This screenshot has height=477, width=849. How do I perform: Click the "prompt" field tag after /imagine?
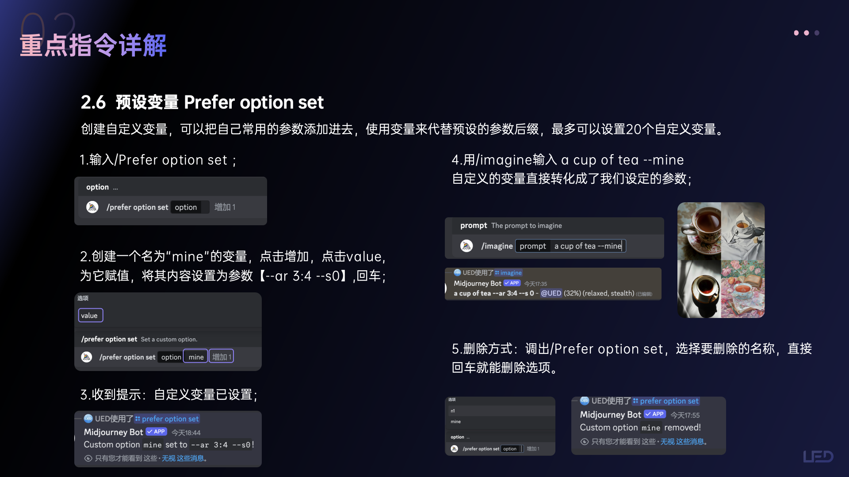[x=532, y=246]
